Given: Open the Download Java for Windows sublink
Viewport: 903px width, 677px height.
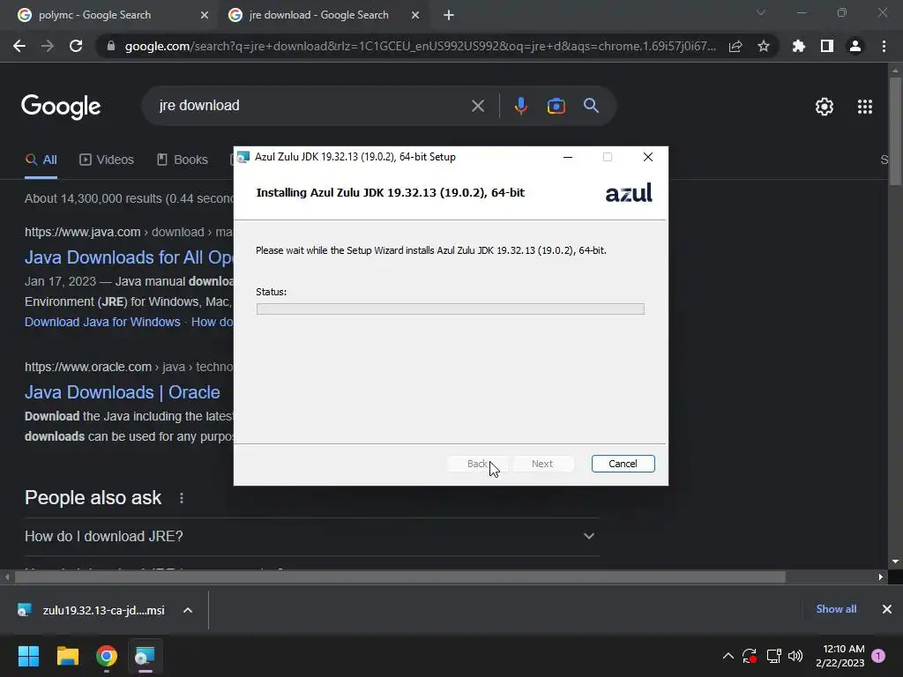Looking at the screenshot, I should tap(102, 323).
